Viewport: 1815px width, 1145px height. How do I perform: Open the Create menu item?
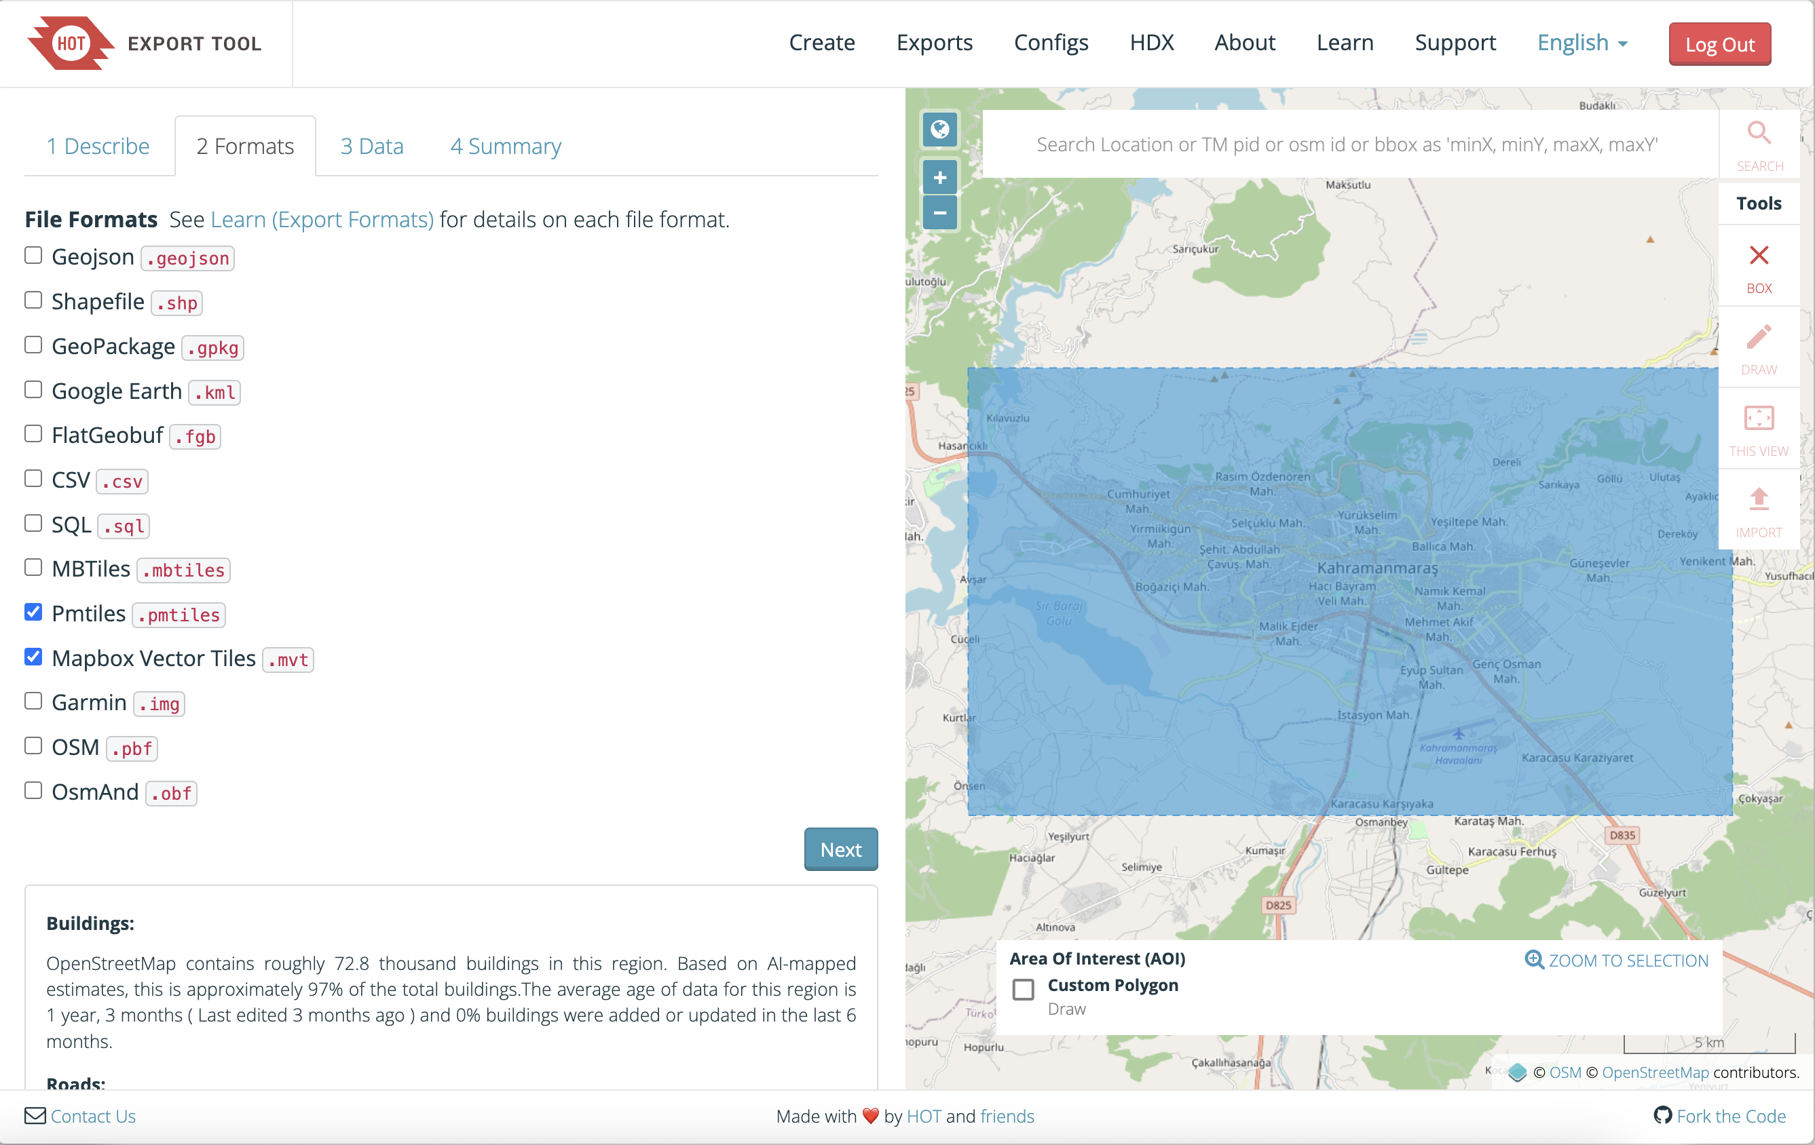point(821,43)
